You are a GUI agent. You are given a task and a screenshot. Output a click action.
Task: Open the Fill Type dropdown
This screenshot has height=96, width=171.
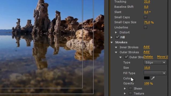click(x=155, y=73)
